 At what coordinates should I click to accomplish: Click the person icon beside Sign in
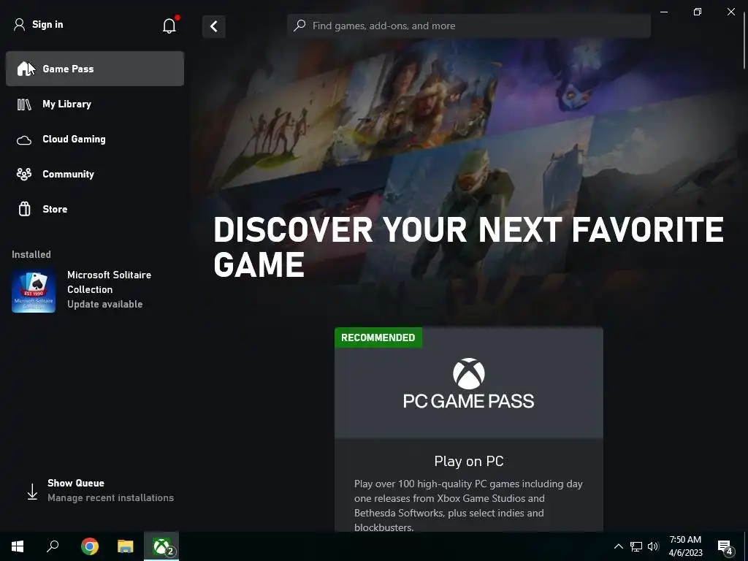click(x=19, y=25)
